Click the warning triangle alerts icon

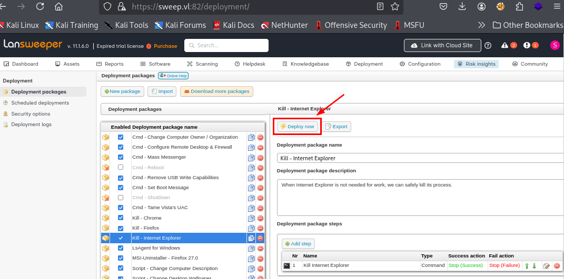point(505,46)
